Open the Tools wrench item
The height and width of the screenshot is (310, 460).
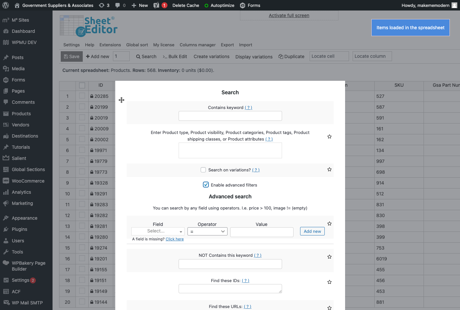(6, 252)
